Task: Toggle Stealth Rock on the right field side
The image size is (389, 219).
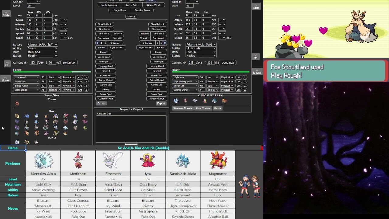Action: (x=158, y=24)
